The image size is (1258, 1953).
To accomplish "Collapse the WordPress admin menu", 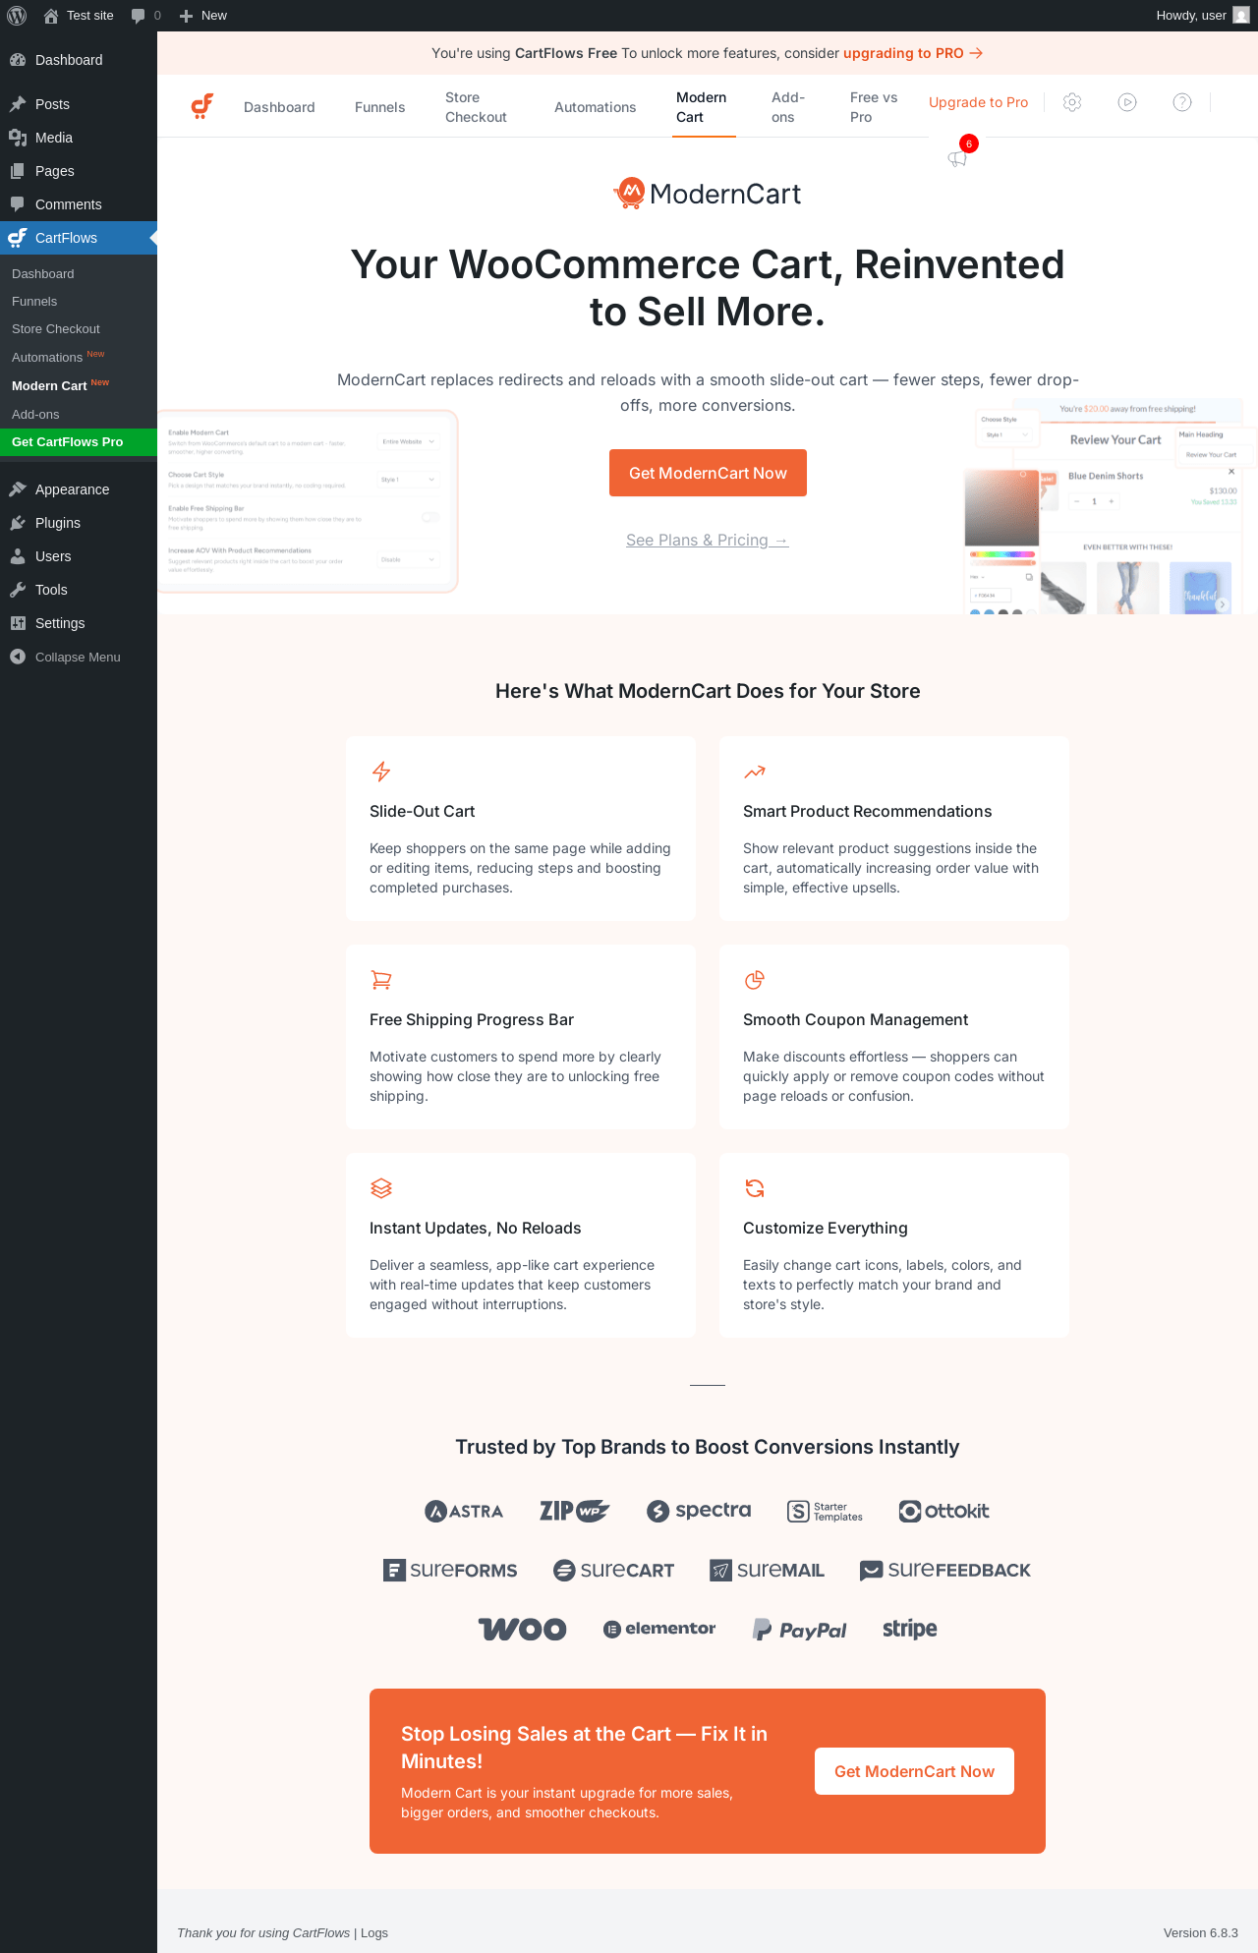I will (79, 657).
